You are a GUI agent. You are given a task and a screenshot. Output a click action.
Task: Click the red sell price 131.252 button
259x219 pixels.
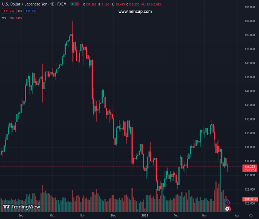[x=8, y=11]
